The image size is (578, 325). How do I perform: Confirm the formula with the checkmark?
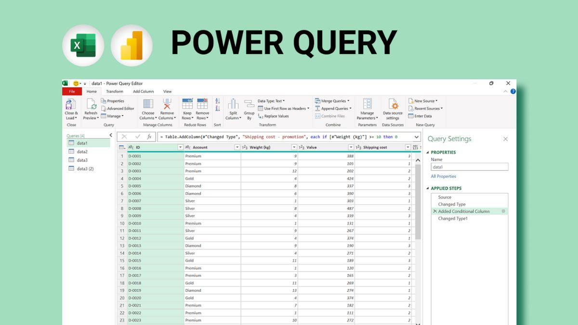[x=138, y=137]
